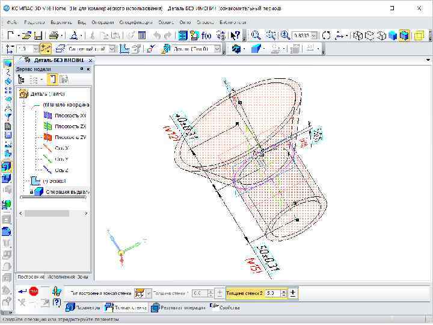Click the Create object enter-arrow icon
Viewport: 433px width, 325px height.
[x=22, y=292]
